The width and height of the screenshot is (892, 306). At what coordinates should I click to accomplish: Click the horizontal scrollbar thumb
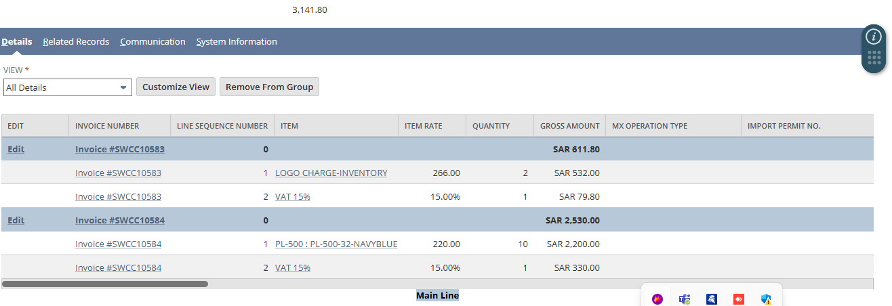coord(105,284)
